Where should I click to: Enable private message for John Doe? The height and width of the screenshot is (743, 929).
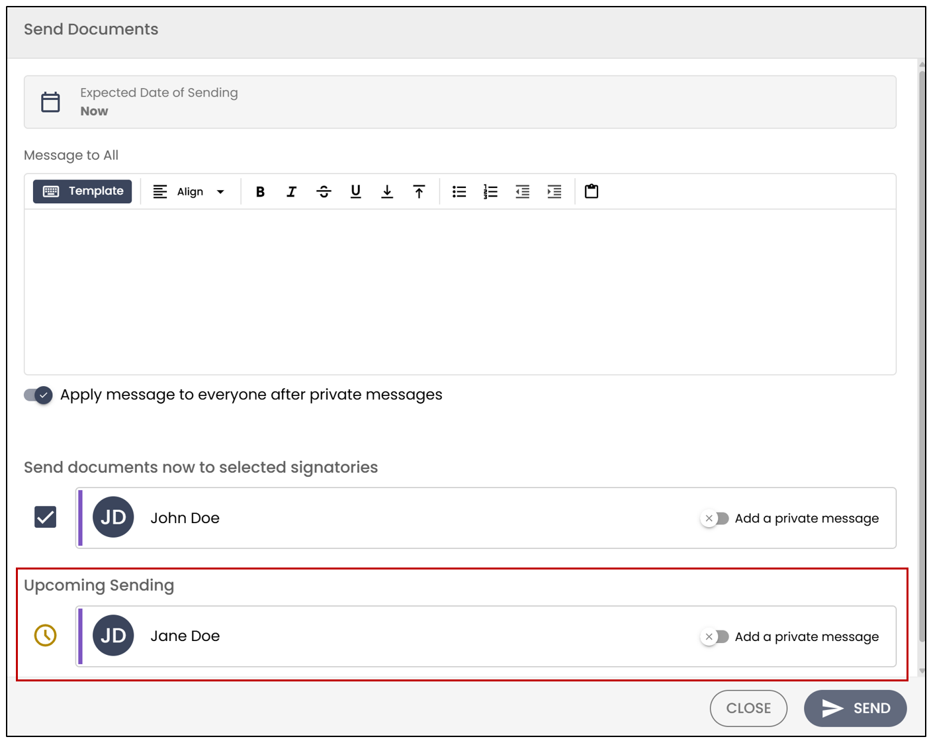715,519
